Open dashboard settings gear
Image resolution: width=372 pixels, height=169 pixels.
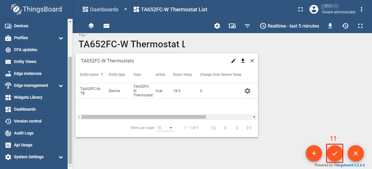tap(217, 26)
